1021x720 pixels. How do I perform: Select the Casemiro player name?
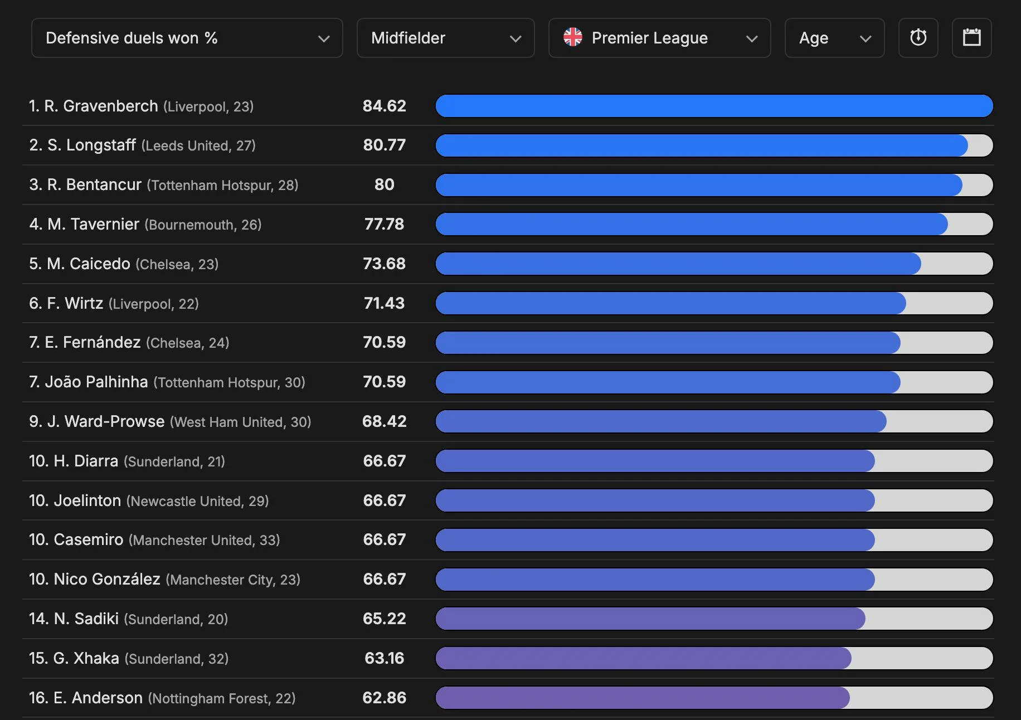tap(89, 539)
